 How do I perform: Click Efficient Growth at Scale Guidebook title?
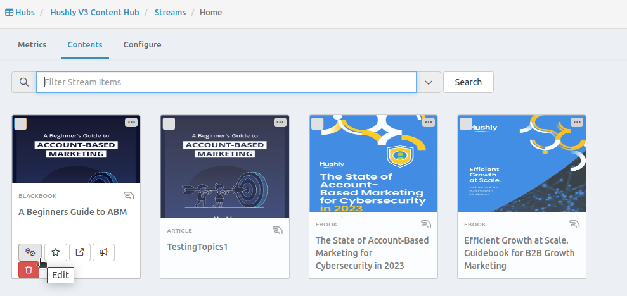pos(519,253)
